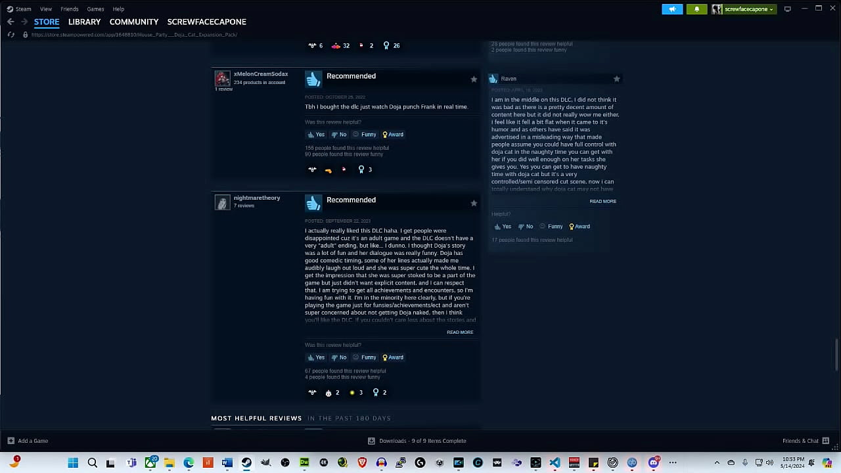Click the Steam logo menu at top left
This screenshot has height=473, width=841.
pos(19,9)
